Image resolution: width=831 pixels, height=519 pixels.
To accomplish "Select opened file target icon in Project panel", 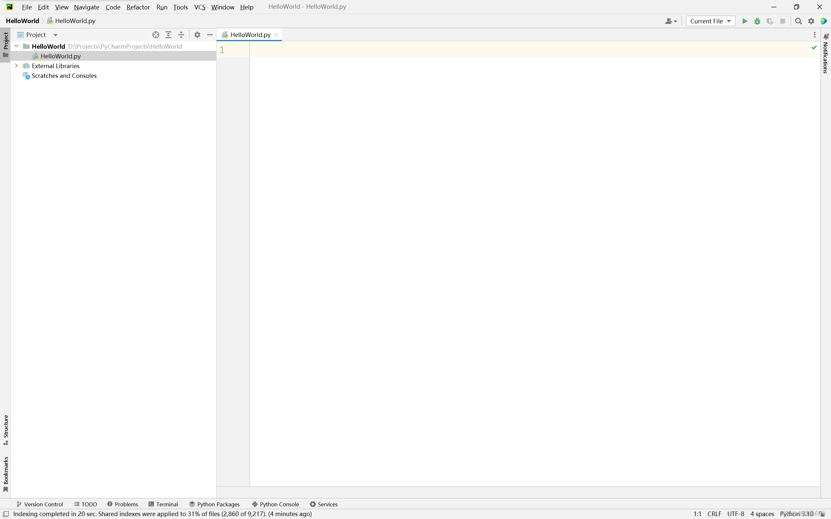I will coord(156,35).
